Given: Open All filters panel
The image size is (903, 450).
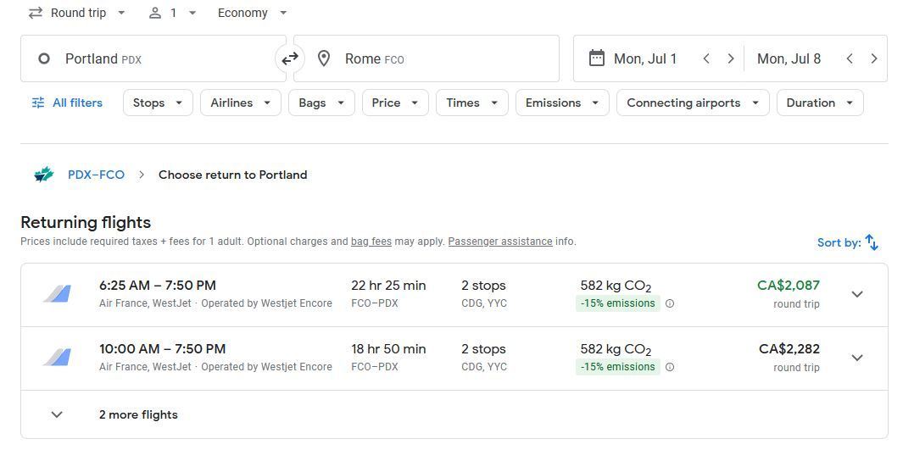Looking at the screenshot, I should coord(67,103).
